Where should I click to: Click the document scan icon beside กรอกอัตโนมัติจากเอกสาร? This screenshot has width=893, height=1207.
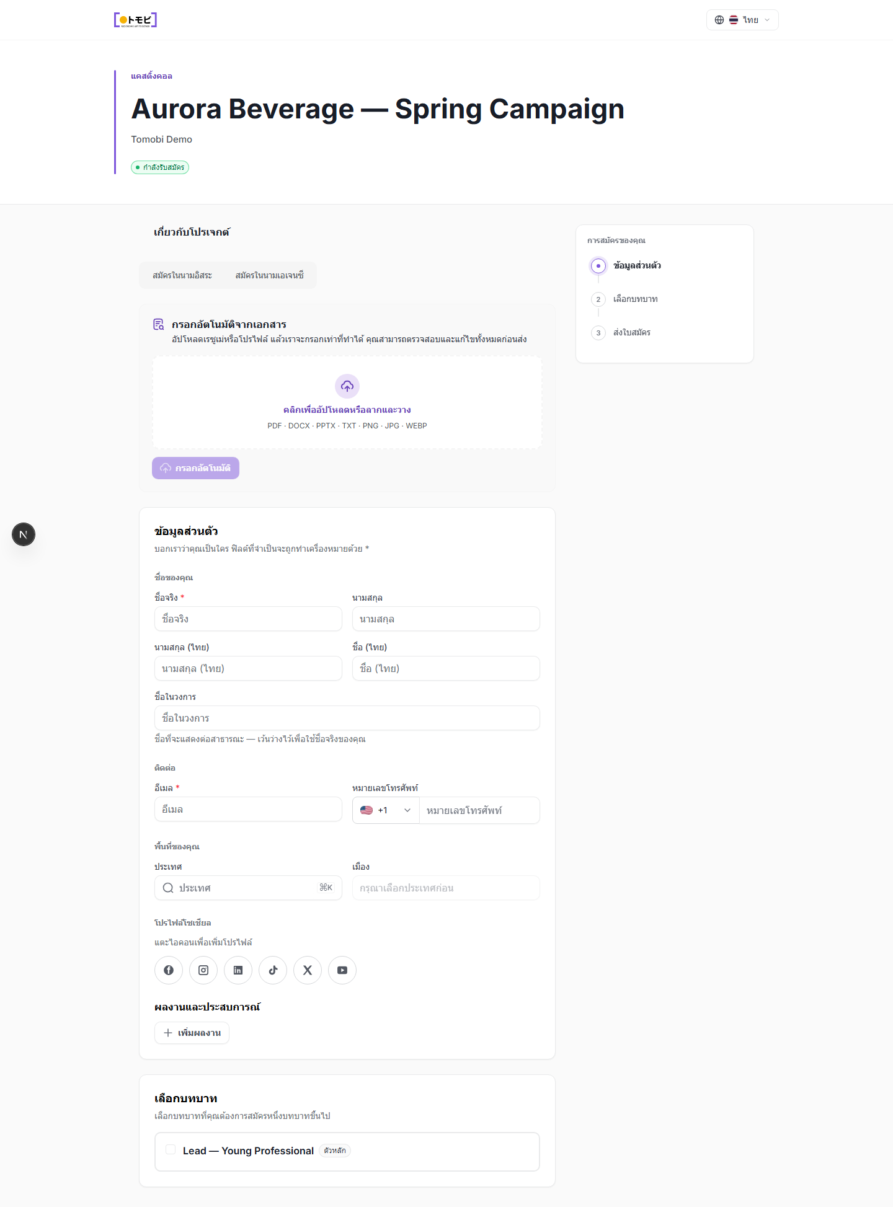pyautogui.click(x=159, y=324)
